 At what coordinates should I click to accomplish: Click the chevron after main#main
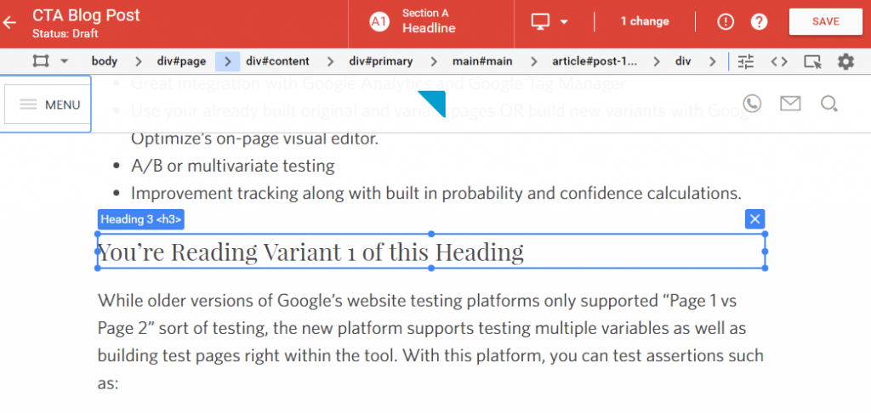(x=534, y=61)
